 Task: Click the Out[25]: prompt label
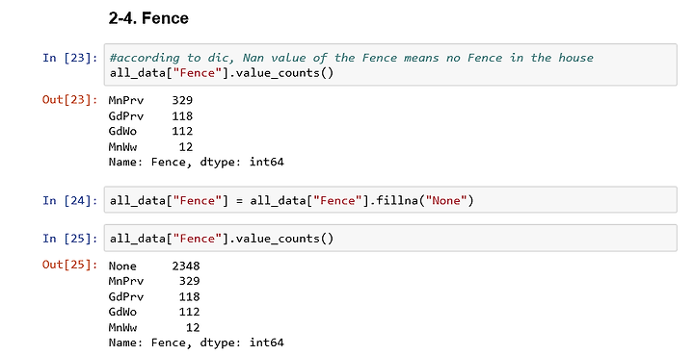[70, 265]
